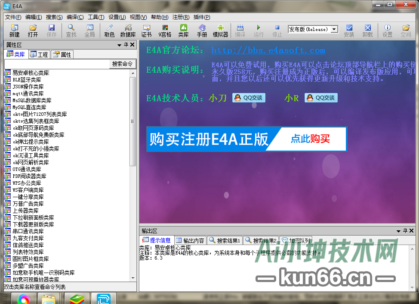Switch to the 工程 project tab

point(39,55)
